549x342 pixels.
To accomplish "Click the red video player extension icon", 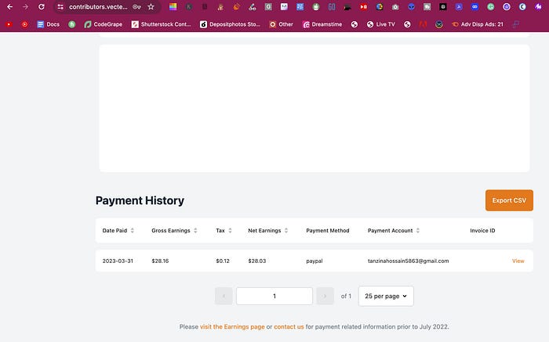I will click(x=363, y=6).
